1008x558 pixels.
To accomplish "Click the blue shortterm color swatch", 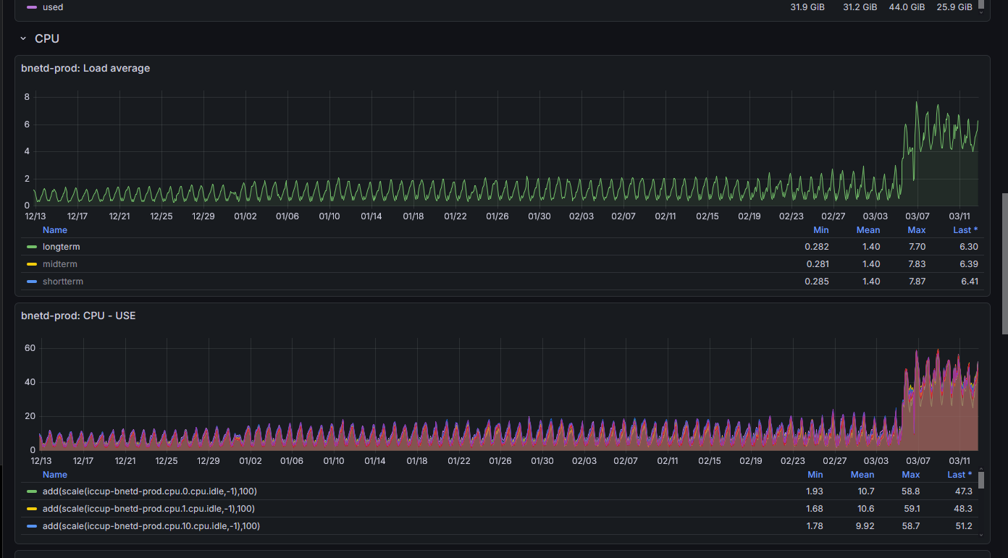I will 32,282.
